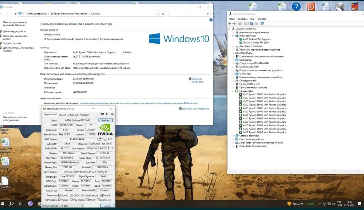Open the GPU selection dropdown in GPU-Z
Screen dimensions: 364x210
point(63,206)
